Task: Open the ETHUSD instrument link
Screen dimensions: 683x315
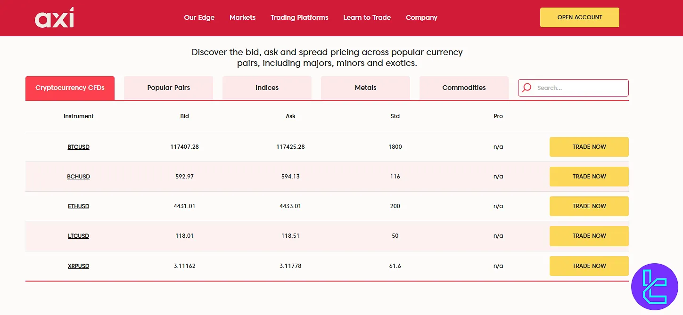Action: click(x=79, y=206)
